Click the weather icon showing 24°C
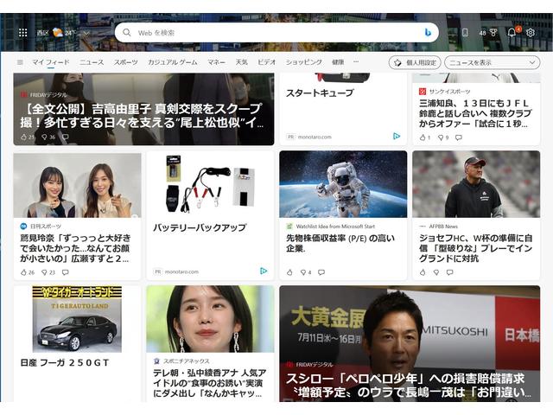553x415 pixels. 58,33
